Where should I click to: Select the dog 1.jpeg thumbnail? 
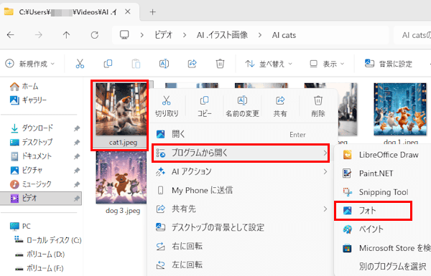(x=400, y=109)
